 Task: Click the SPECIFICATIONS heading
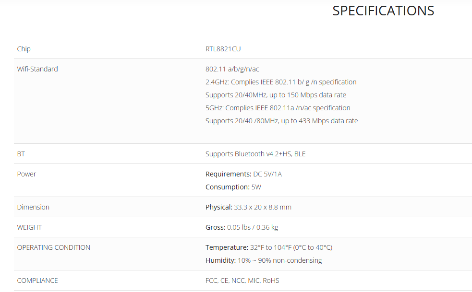[x=383, y=11]
